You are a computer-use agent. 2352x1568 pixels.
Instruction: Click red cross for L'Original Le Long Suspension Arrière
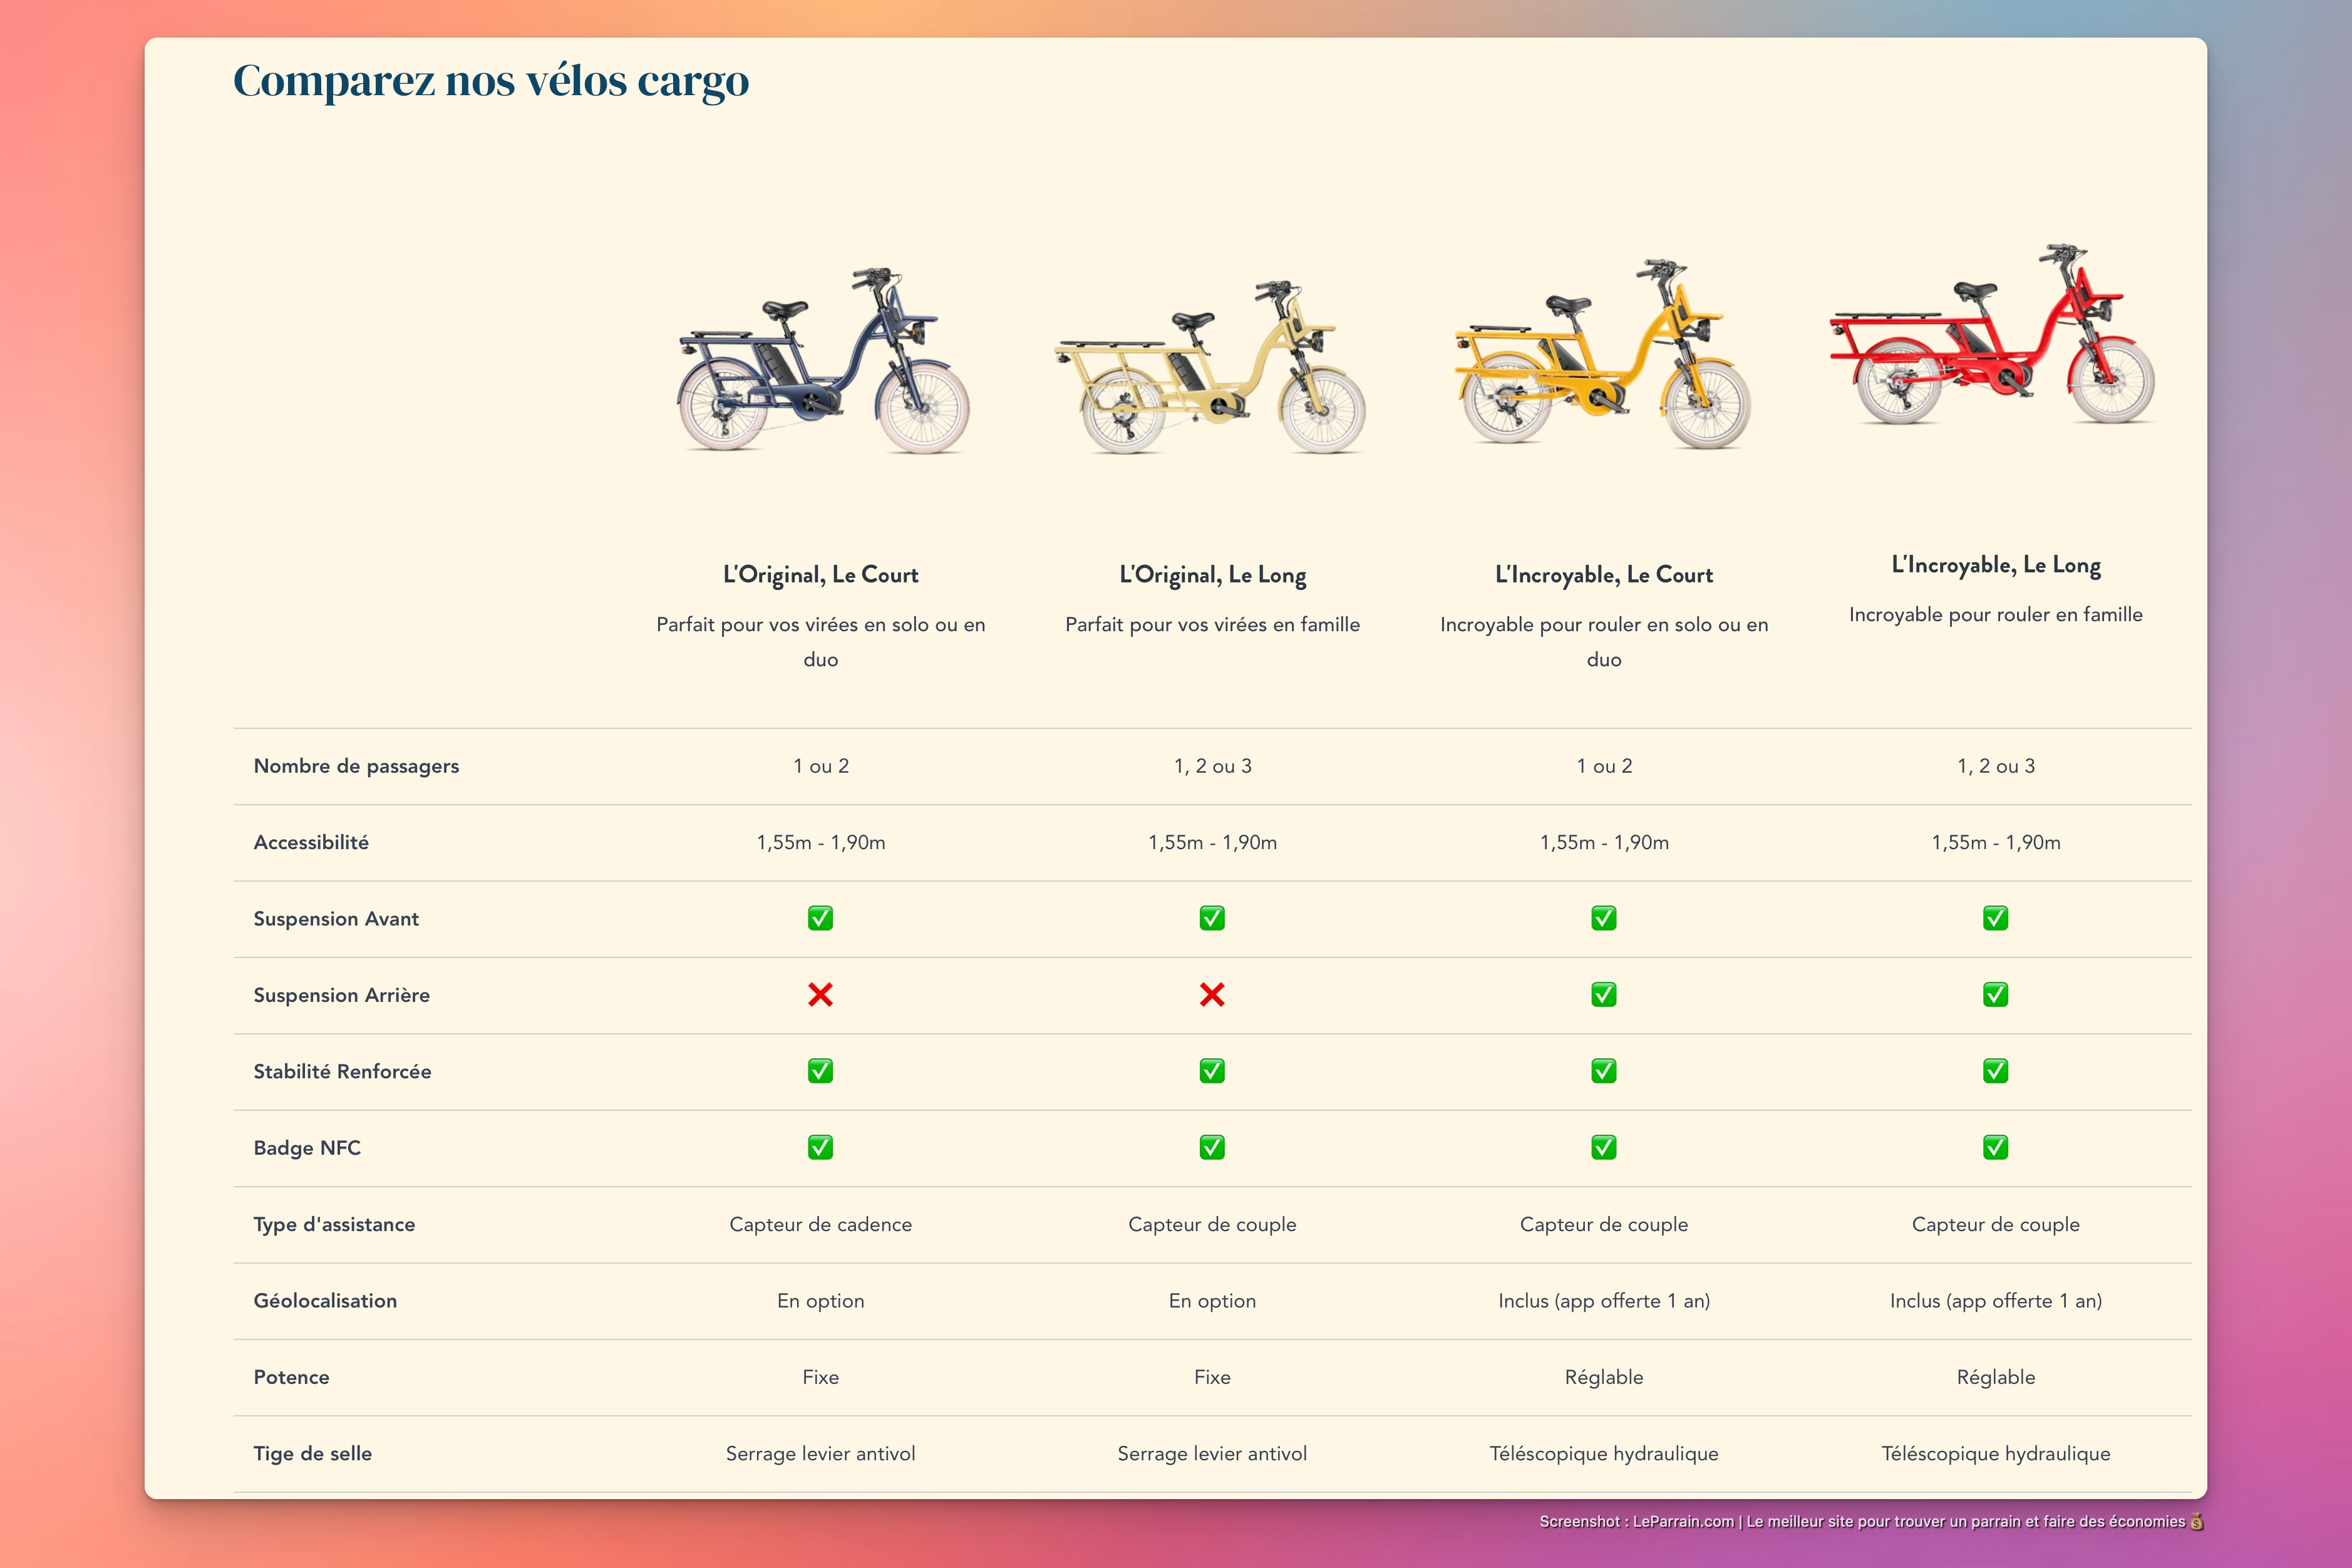[x=1212, y=995]
